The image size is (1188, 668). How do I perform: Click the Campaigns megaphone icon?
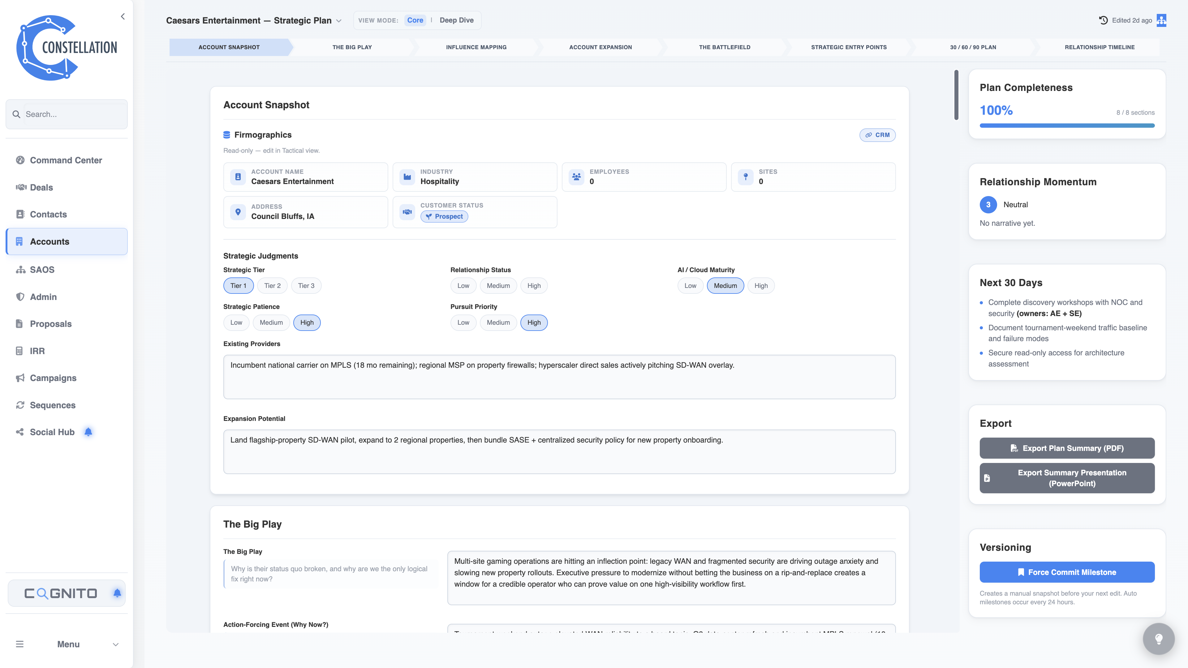pyautogui.click(x=20, y=378)
